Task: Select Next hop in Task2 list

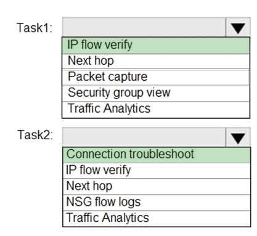Action: 157,186
